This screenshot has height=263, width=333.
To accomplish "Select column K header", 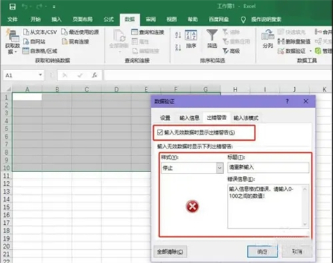I will coord(324,90).
